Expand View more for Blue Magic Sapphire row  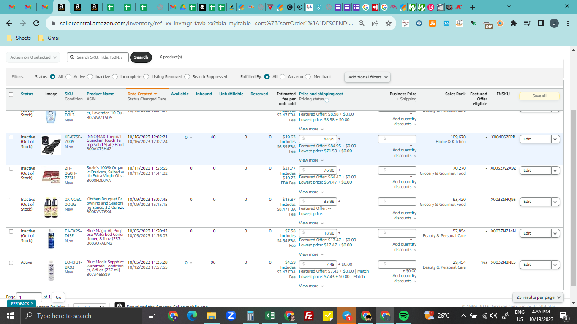pos(311,286)
